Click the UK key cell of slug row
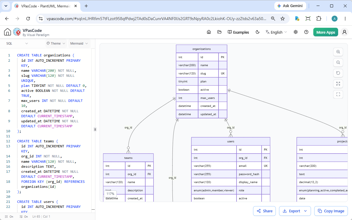This screenshot has width=352, height=220. (223, 74)
